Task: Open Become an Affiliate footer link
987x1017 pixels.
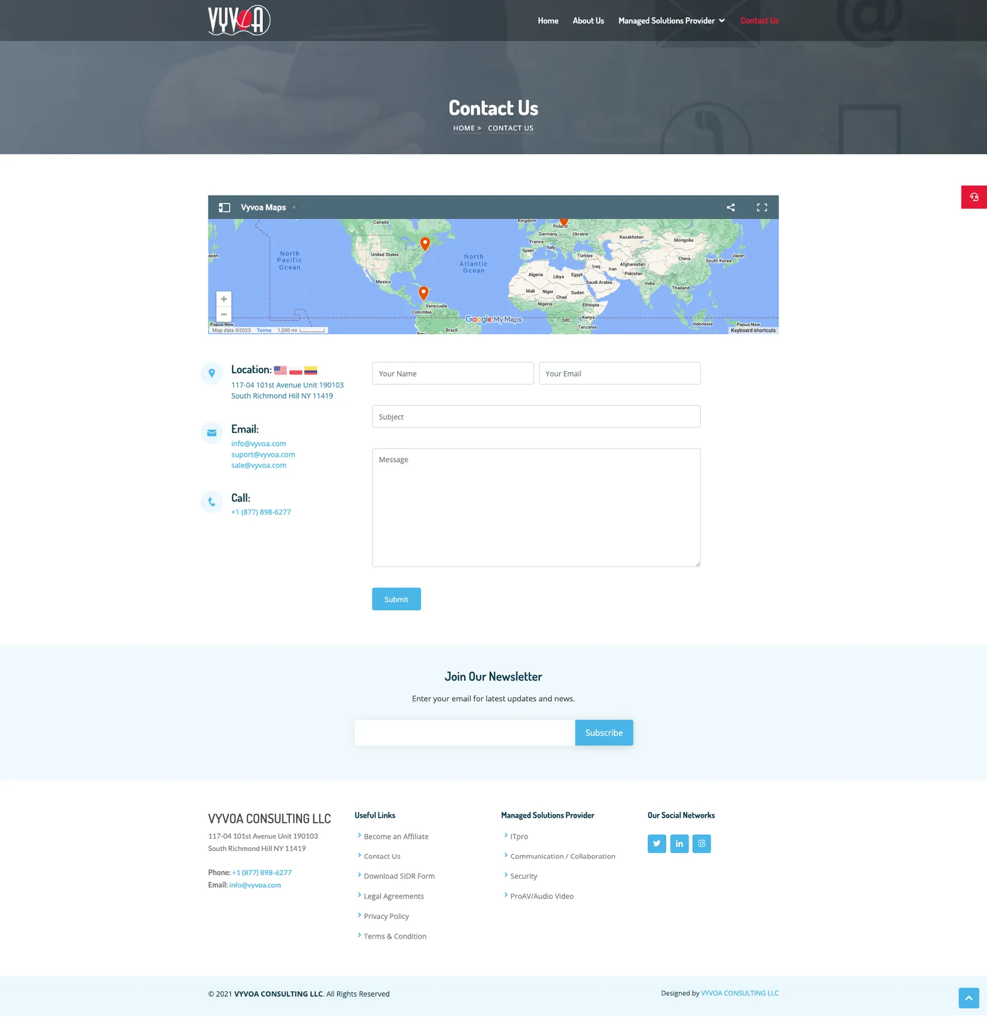Action: pyautogui.click(x=396, y=837)
